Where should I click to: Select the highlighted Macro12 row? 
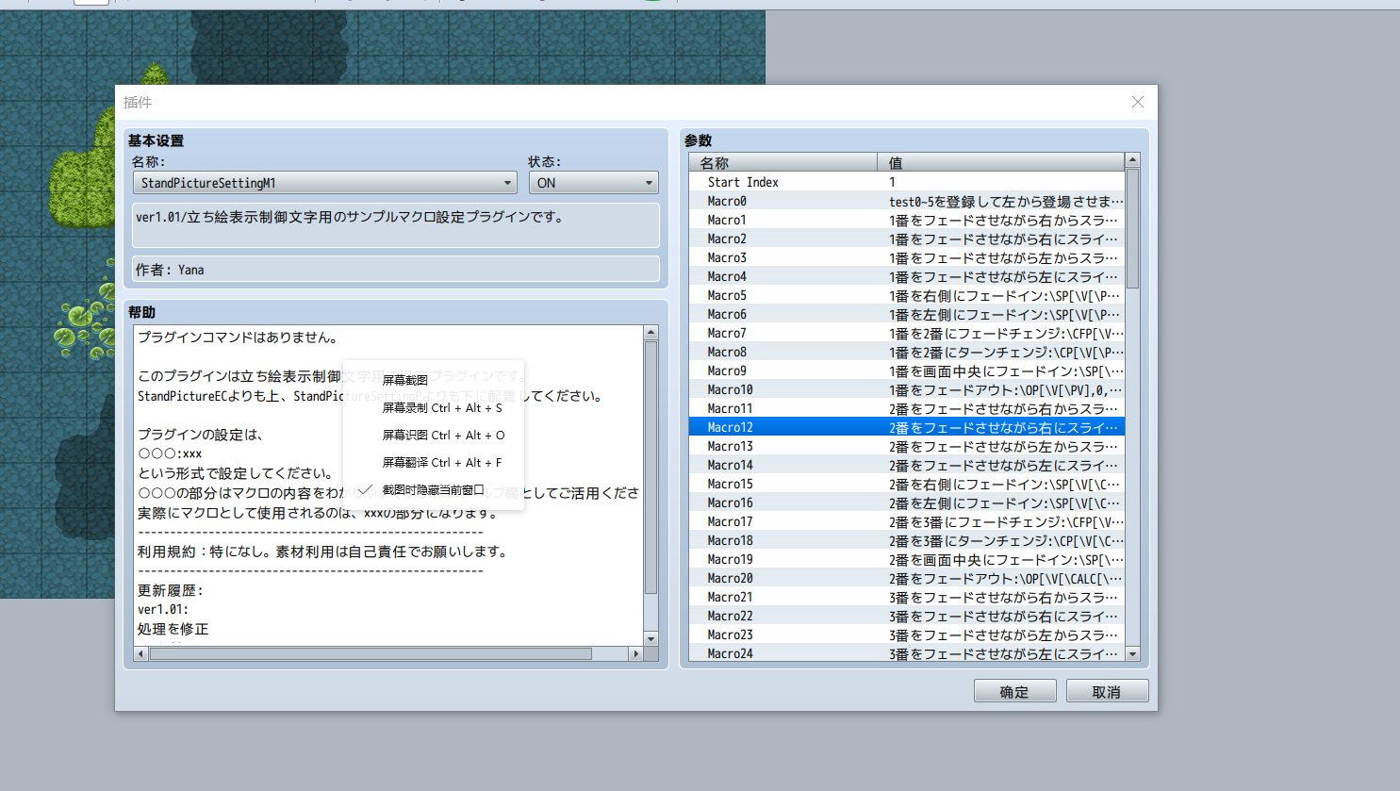click(x=907, y=427)
